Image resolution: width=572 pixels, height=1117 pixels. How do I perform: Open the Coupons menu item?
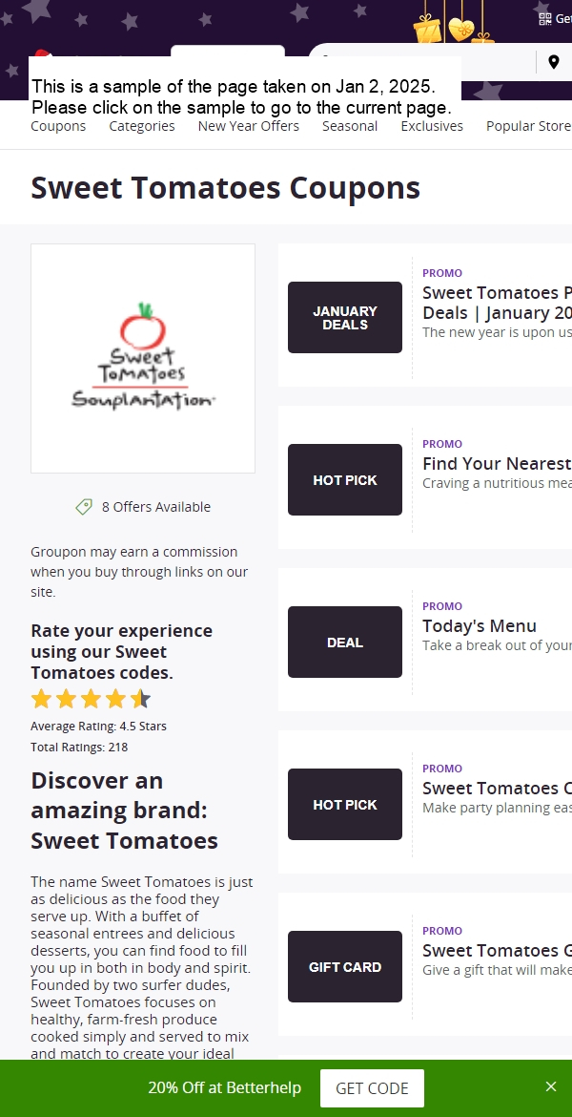(58, 126)
